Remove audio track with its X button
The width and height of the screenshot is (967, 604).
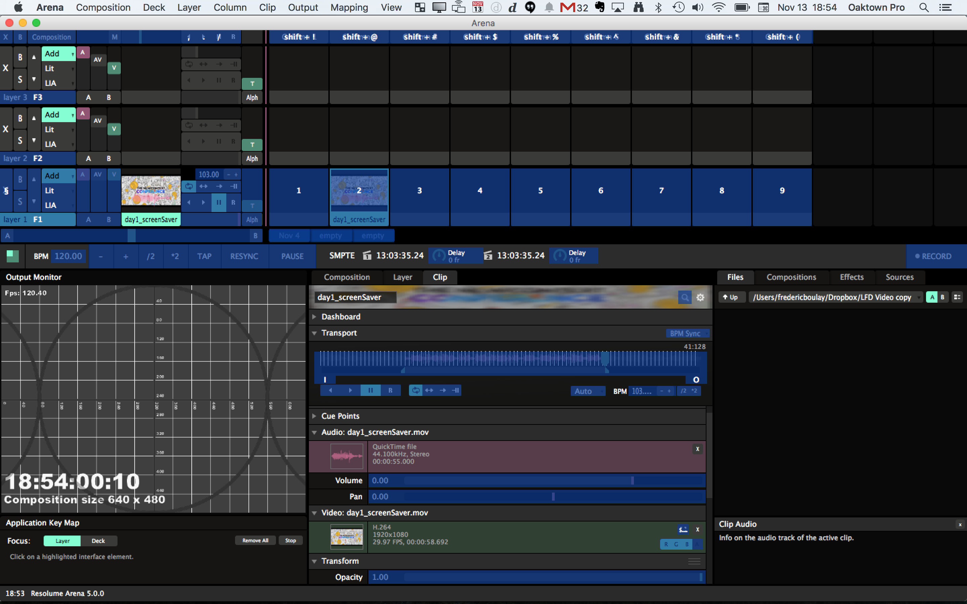point(697,449)
